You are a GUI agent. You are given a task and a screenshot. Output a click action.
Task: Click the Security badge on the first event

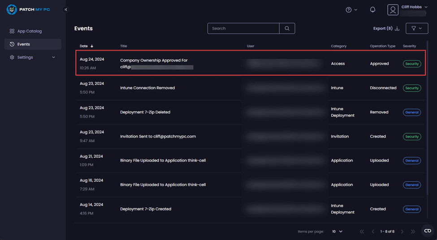pos(411,64)
